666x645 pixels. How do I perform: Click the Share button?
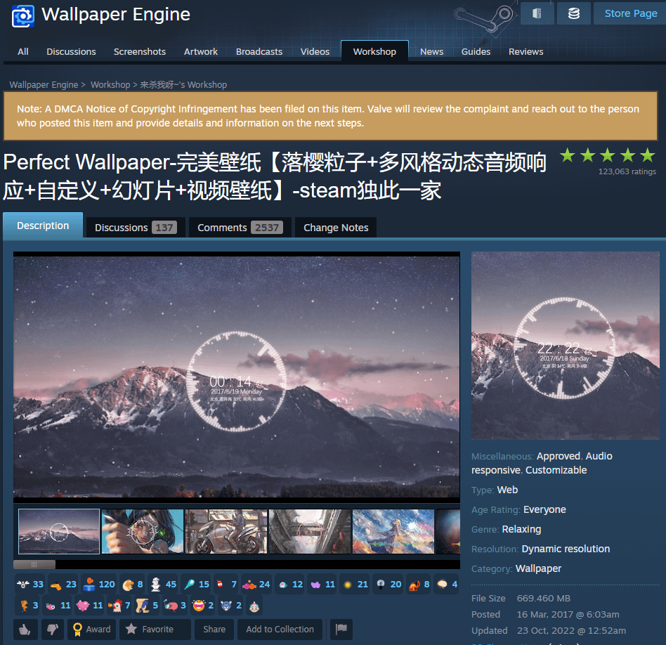click(214, 630)
